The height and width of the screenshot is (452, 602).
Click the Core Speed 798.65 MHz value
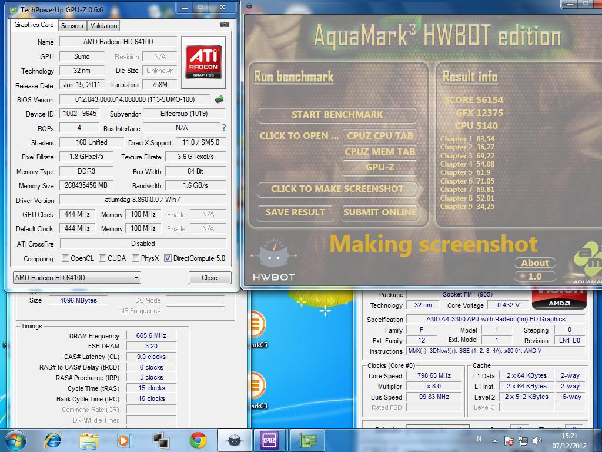pyautogui.click(x=434, y=375)
